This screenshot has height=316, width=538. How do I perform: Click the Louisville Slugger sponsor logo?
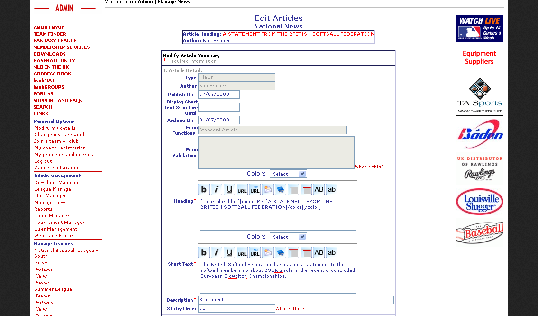click(x=479, y=202)
